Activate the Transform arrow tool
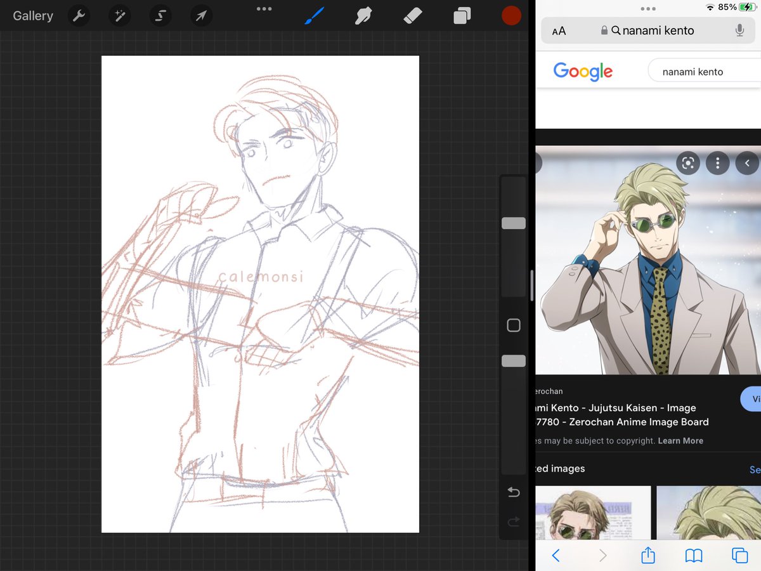 click(x=201, y=16)
